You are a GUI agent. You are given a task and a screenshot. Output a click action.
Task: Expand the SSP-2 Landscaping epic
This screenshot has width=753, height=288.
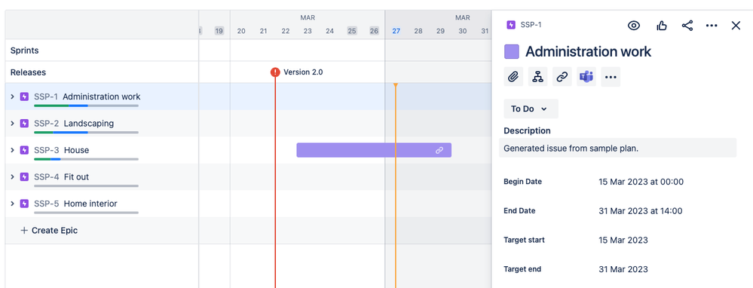point(13,124)
